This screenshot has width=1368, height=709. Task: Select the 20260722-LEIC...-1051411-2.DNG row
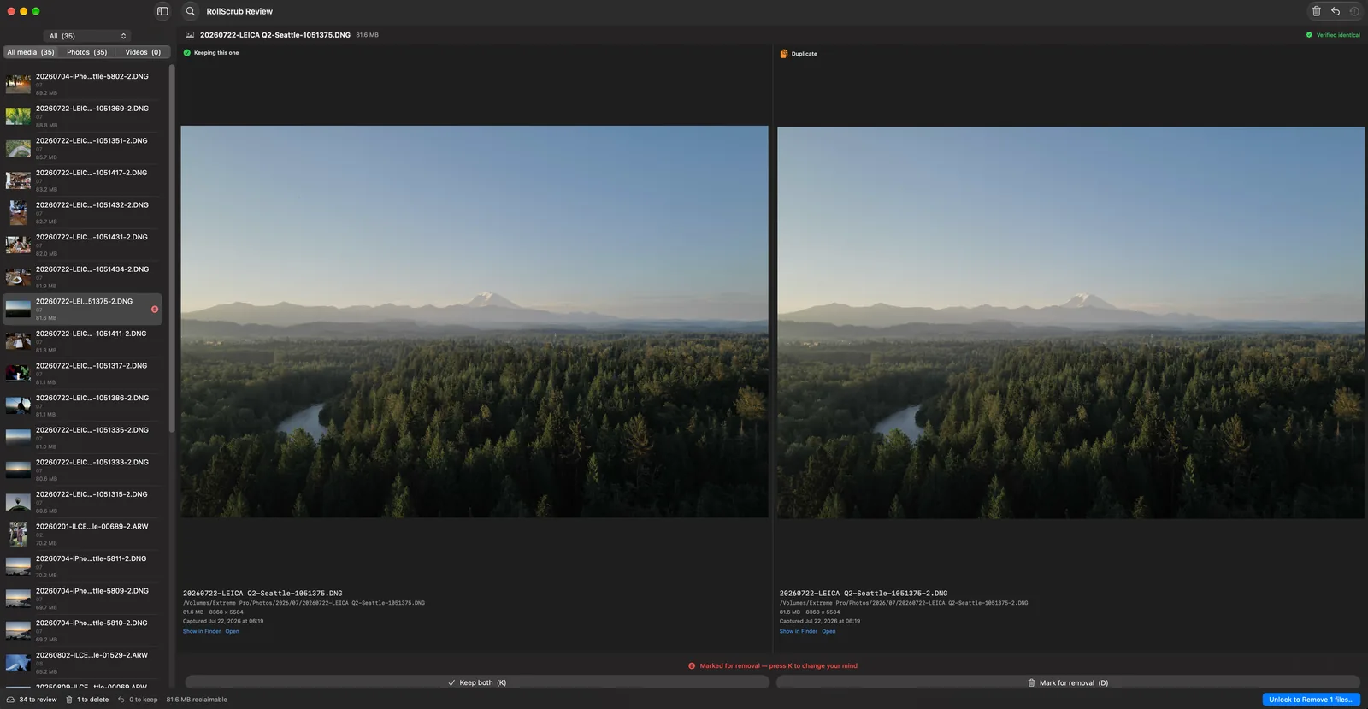[x=82, y=341]
